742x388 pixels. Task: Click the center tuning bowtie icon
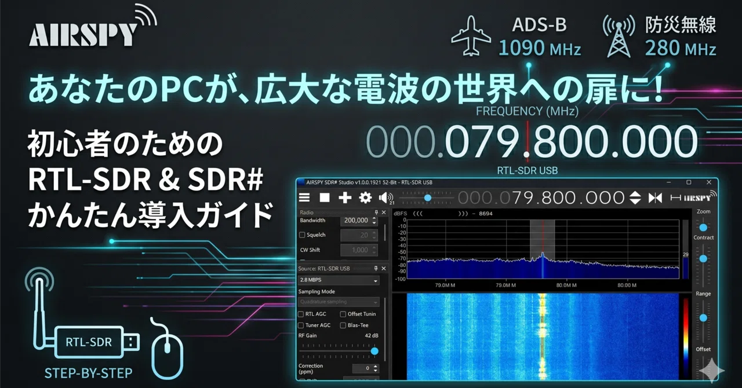coord(655,197)
